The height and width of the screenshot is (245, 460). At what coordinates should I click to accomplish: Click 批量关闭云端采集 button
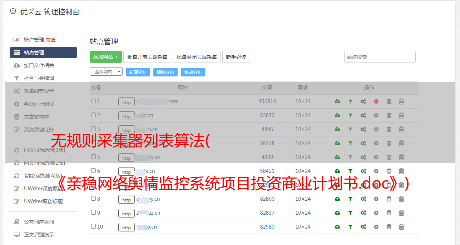coord(197,57)
